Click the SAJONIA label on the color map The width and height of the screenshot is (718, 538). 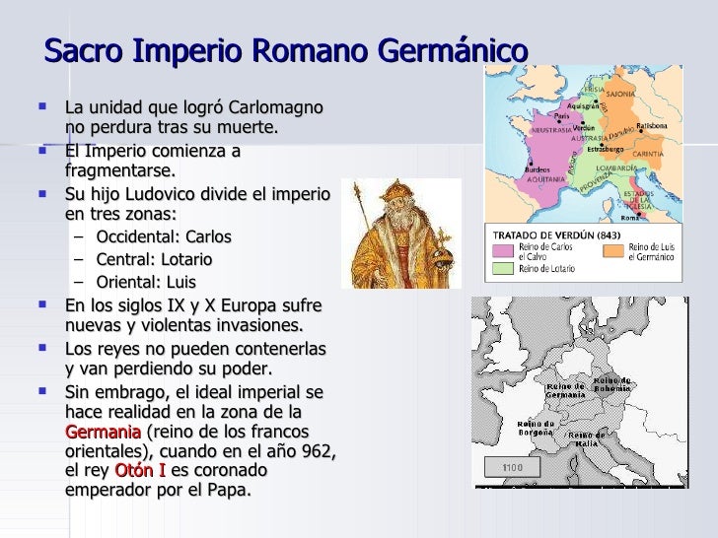tap(620, 94)
